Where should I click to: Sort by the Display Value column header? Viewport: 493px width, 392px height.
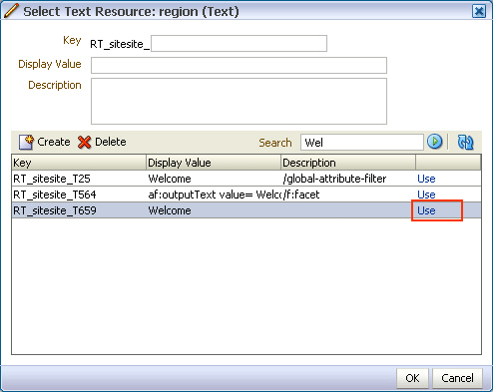coord(214,163)
